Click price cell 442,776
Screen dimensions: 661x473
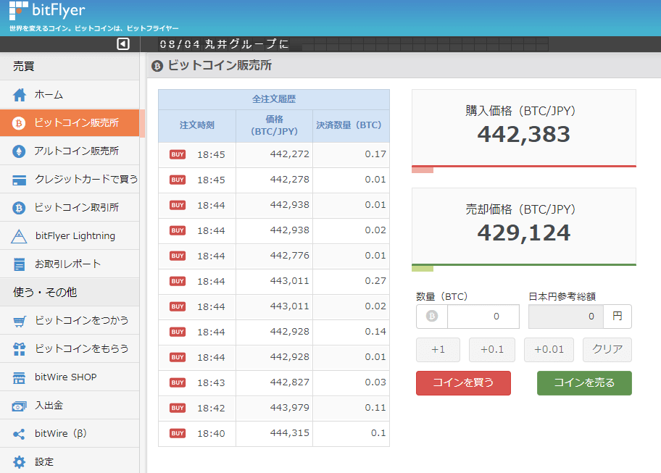275,256
